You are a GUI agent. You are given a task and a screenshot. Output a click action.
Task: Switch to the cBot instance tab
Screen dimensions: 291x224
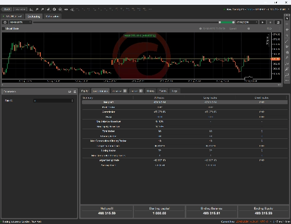(x=13, y=16)
